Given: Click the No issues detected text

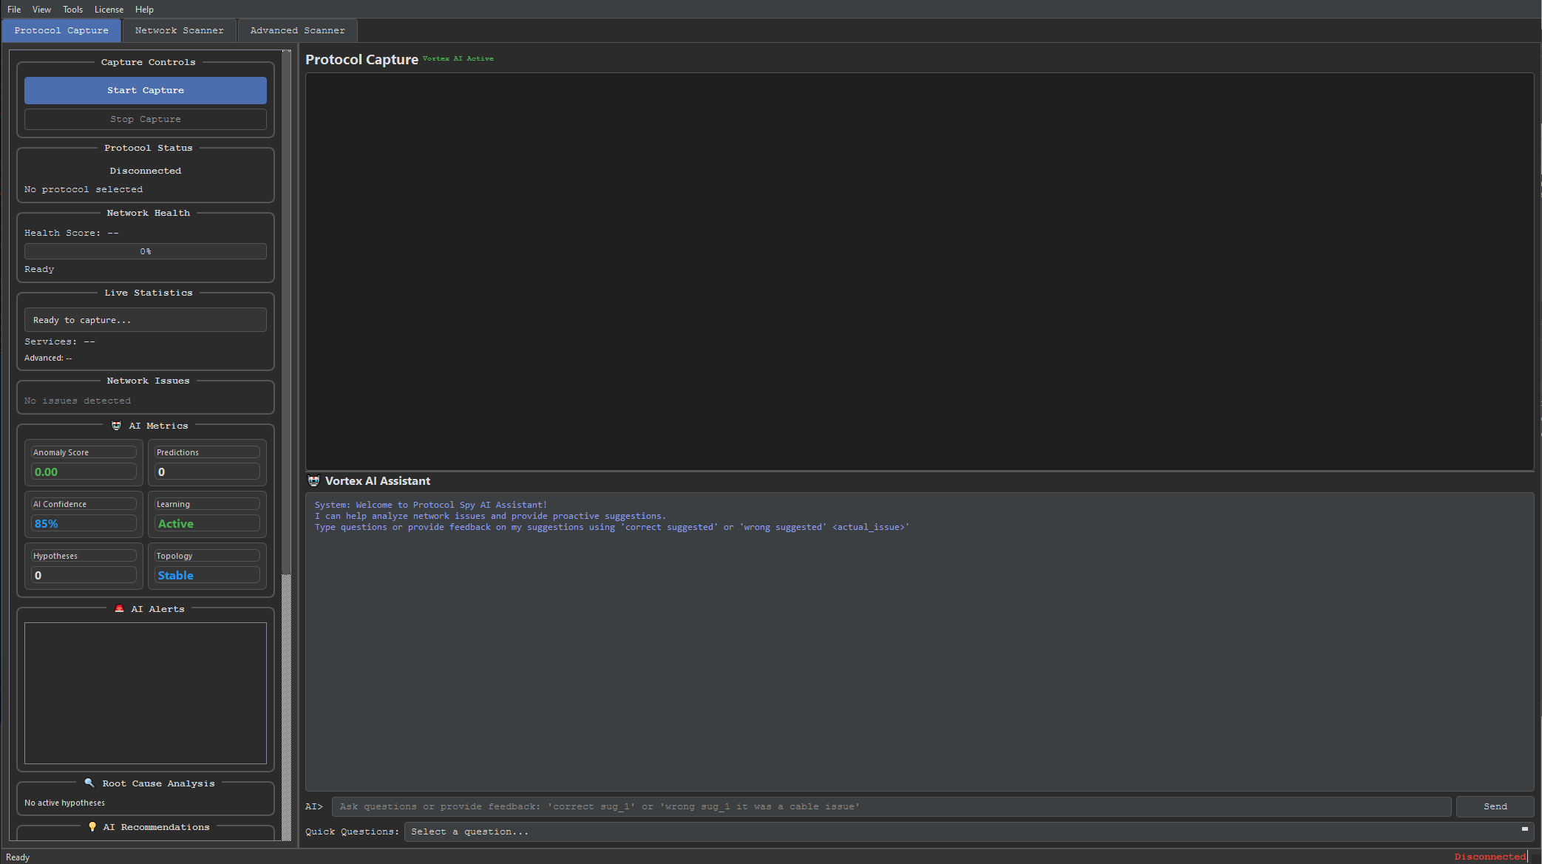Looking at the screenshot, I should pos(78,401).
